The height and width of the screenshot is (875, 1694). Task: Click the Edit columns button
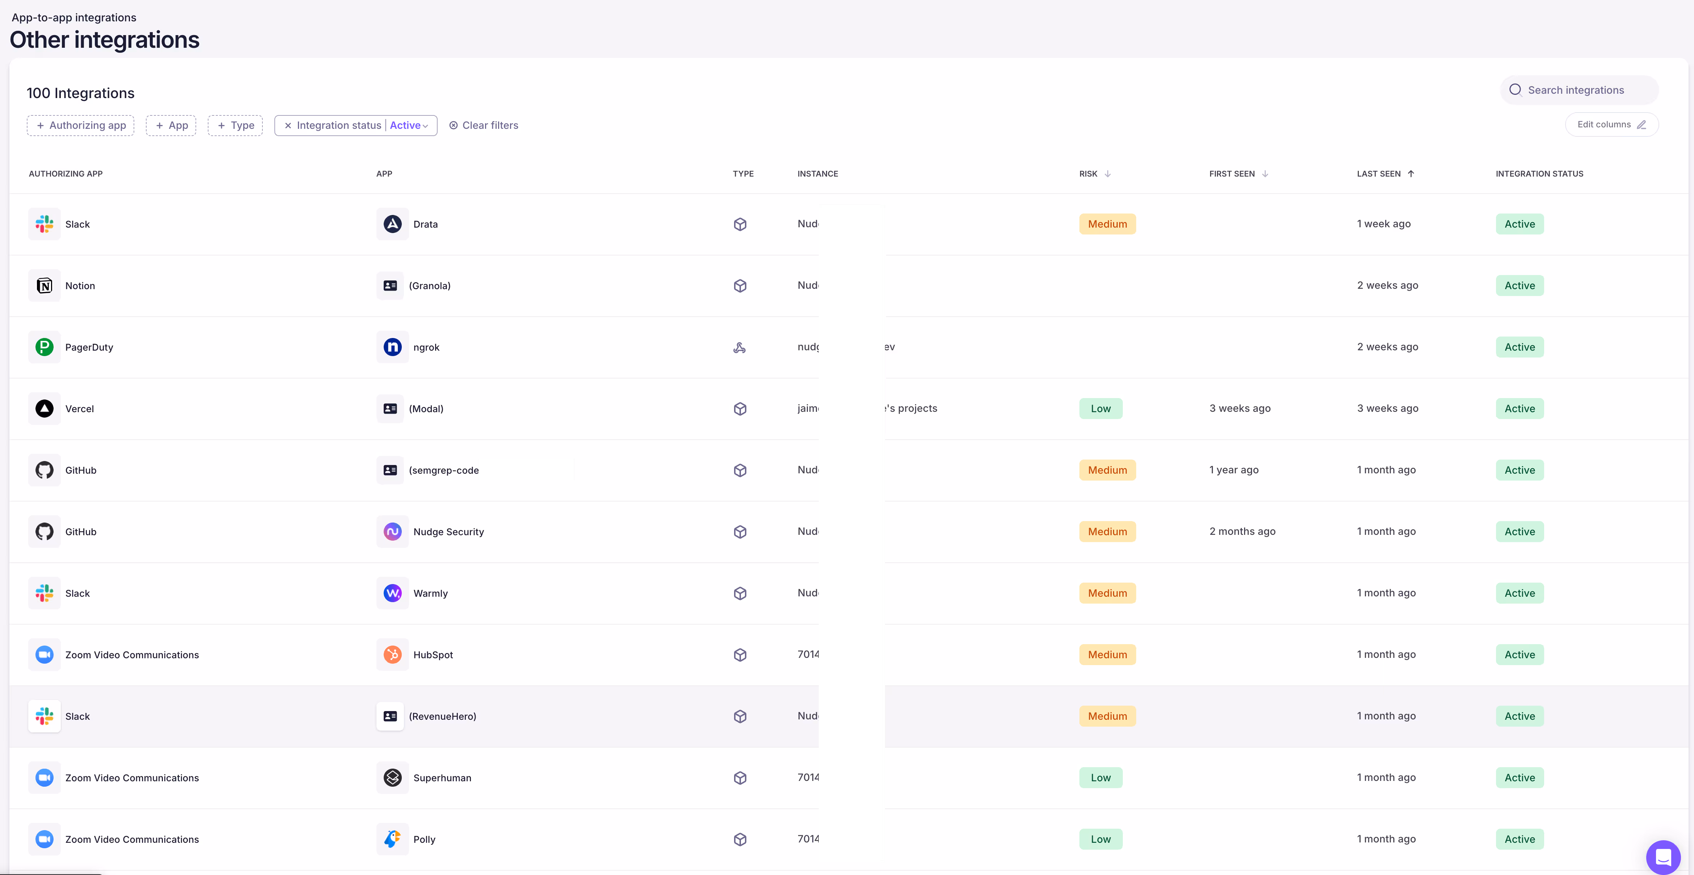coord(1611,124)
